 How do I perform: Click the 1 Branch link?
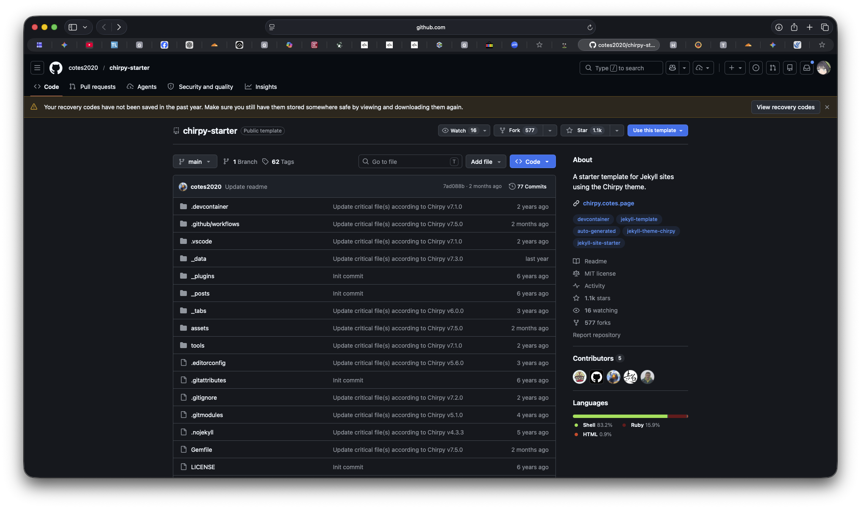click(240, 162)
